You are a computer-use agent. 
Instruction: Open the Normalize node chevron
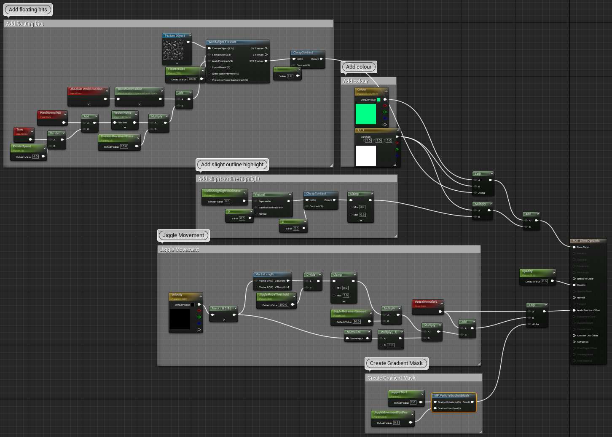(x=368, y=332)
